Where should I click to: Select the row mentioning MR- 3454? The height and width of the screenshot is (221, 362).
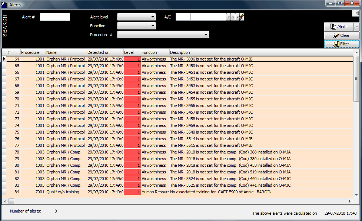[180, 92]
